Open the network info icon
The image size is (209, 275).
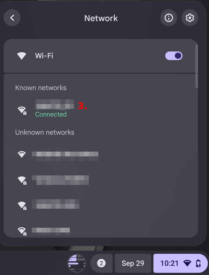169,18
